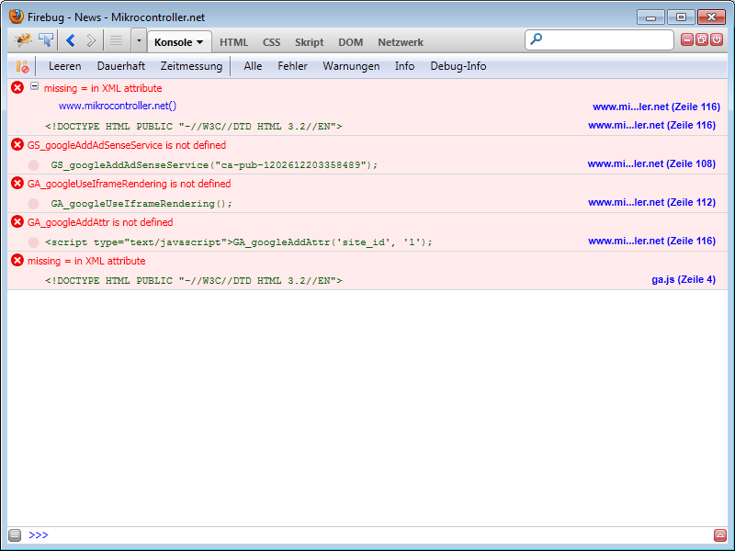Start profiling with Zeitmessung
Screen dimensions: 735x551
(191, 66)
